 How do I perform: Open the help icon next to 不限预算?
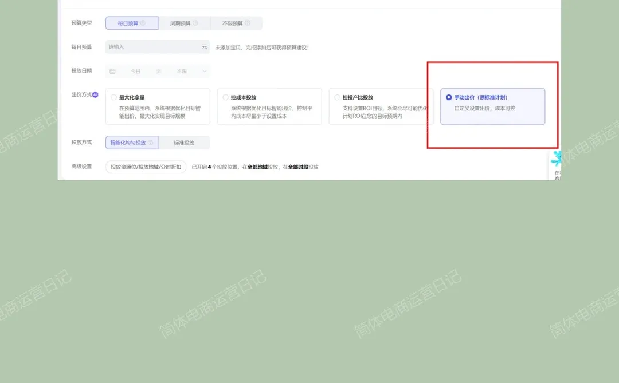[248, 22]
